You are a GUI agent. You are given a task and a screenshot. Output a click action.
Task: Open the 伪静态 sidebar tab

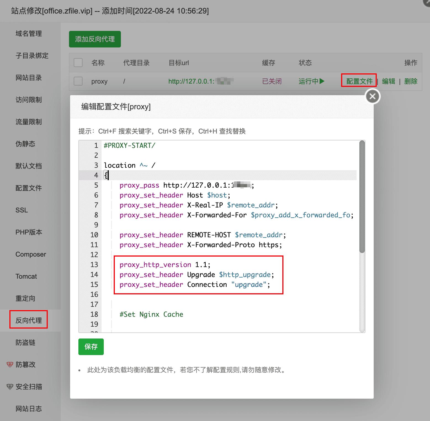(x=25, y=144)
